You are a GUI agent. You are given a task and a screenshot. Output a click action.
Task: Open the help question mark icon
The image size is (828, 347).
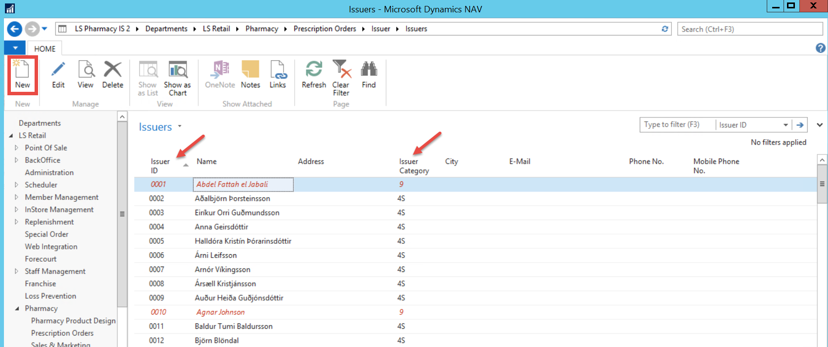[x=820, y=48]
